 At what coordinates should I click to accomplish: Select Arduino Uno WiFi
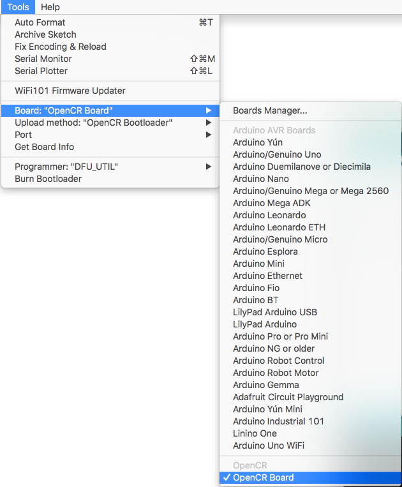coord(310,445)
